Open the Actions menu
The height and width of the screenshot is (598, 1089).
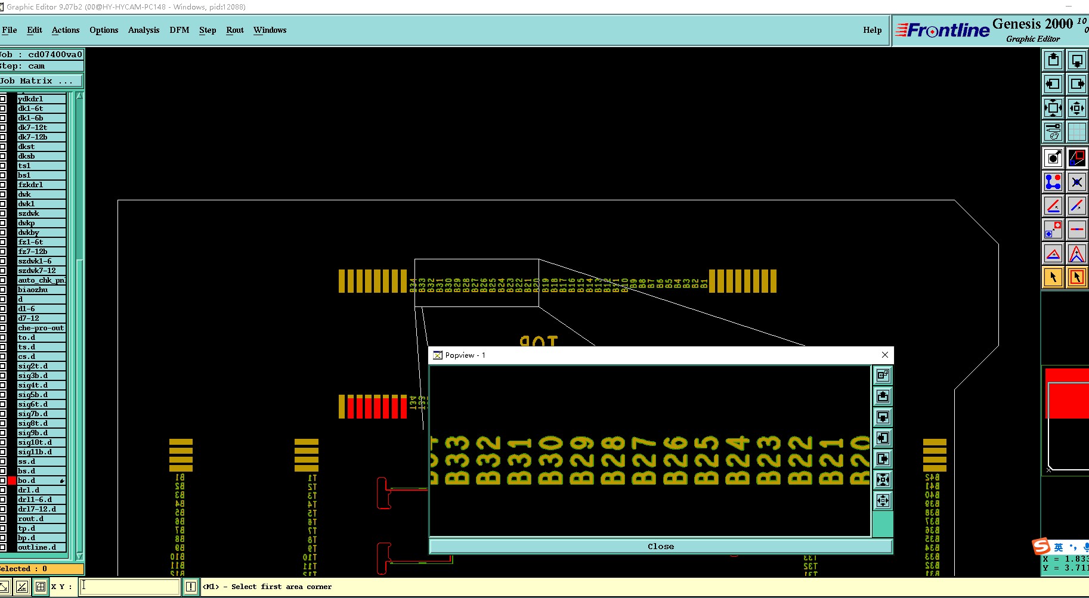coord(66,30)
